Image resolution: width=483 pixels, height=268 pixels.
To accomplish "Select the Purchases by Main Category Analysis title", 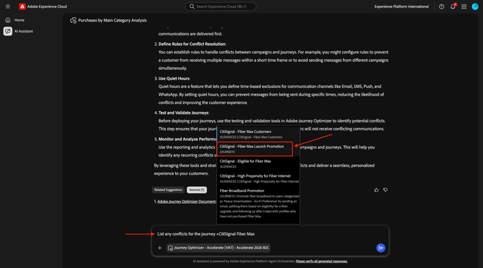I will click(x=112, y=21).
